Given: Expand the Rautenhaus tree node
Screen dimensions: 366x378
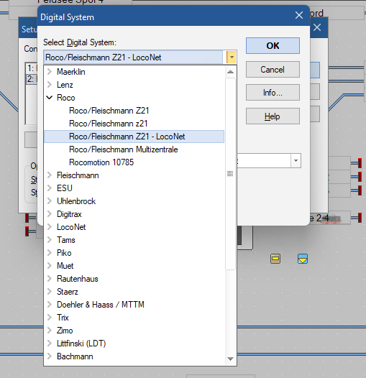Looking at the screenshot, I should pos(50,279).
